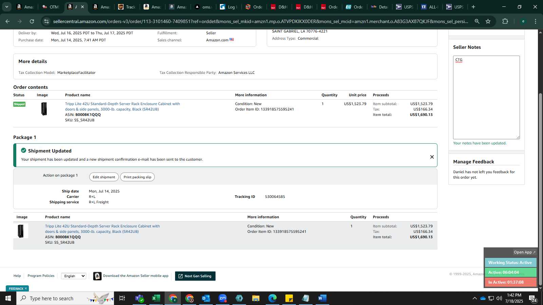Viewport: 543px width, 305px height.
Task: Open Zoom from the taskbar
Action: (223, 298)
